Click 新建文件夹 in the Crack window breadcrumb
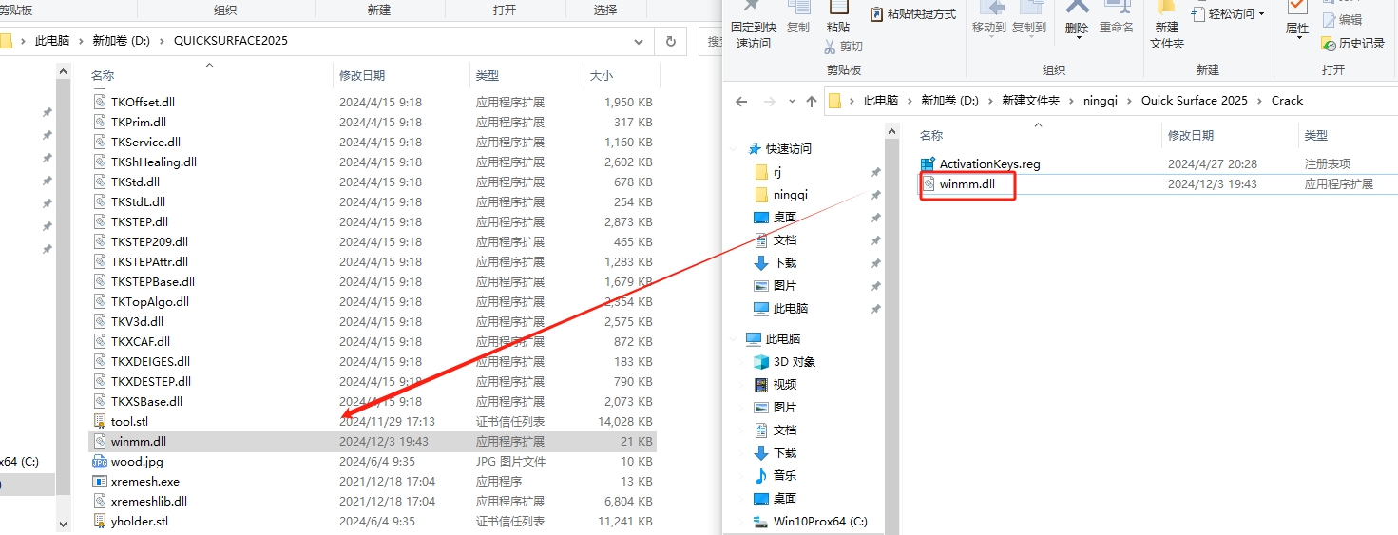This screenshot has width=1398, height=535. [1030, 101]
